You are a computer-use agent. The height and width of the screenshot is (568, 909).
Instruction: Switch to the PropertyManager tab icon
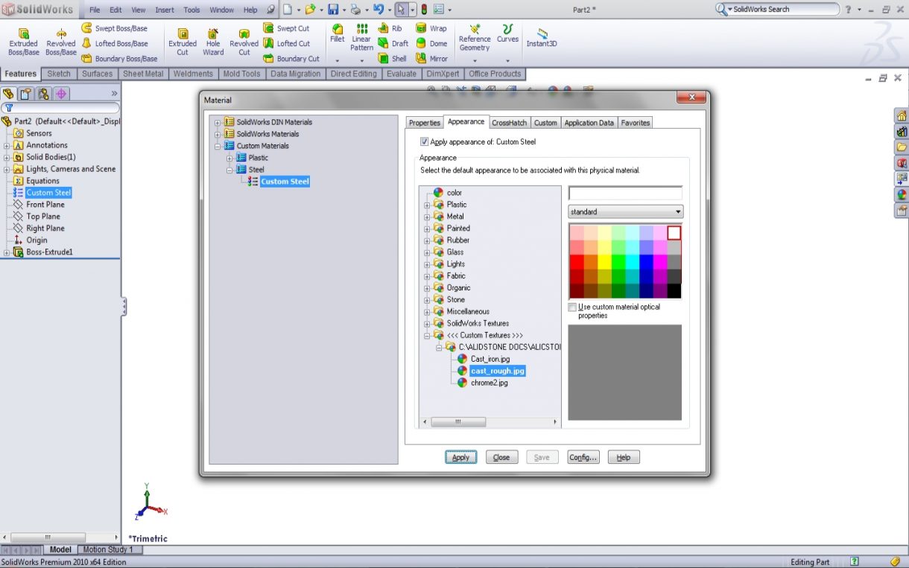tap(26, 93)
